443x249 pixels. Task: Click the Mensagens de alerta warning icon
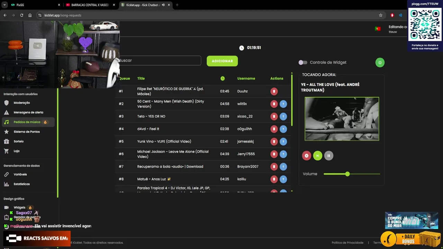point(6,112)
